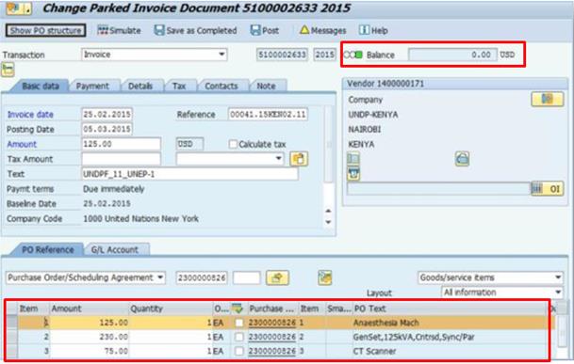Click the Amount field showing 125.00

click(122, 144)
